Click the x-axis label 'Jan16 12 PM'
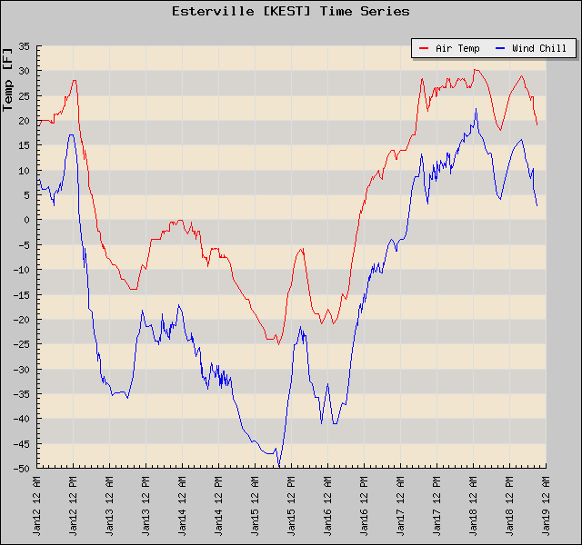Image resolution: width=582 pixels, height=545 pixels. click(364, 507)
